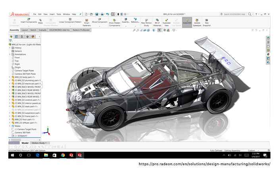This screenshot has width=278, height=170.
Task: Open the dropdown arrow under Insert Components
Action: point(29,26)
